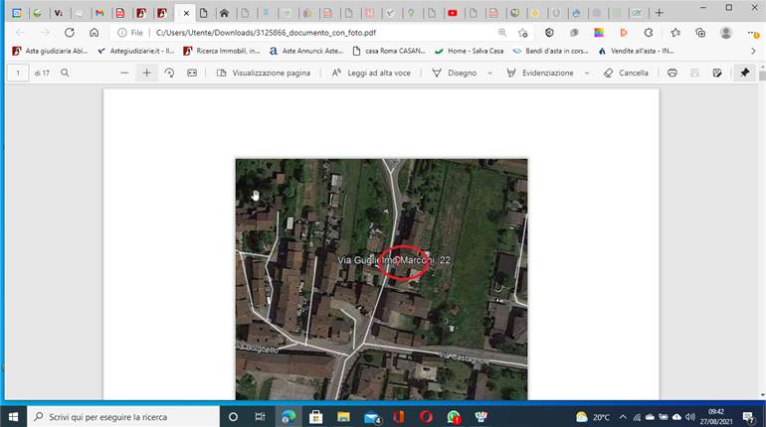766x427 pixels.
Task: Zoom in with the plus button
Action: 146,72
